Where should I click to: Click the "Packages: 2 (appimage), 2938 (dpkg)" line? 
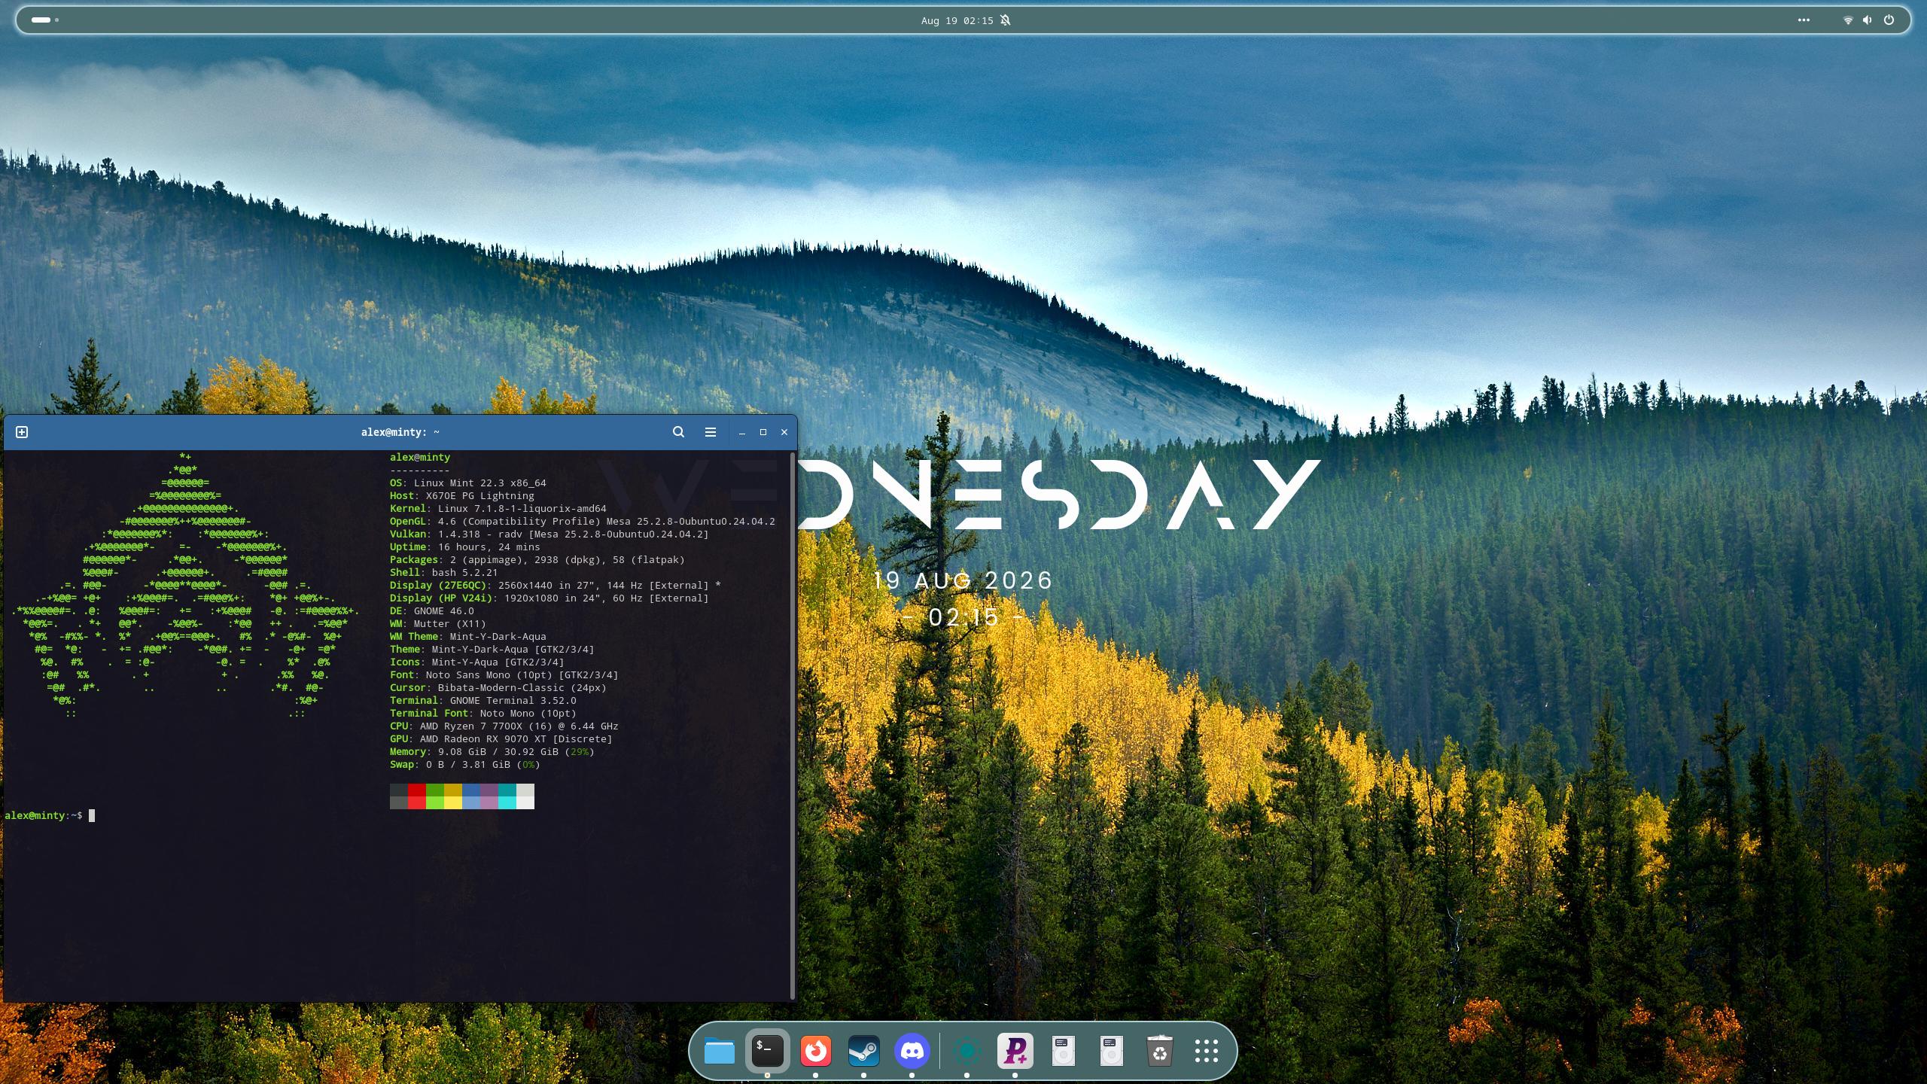(537, 560)
